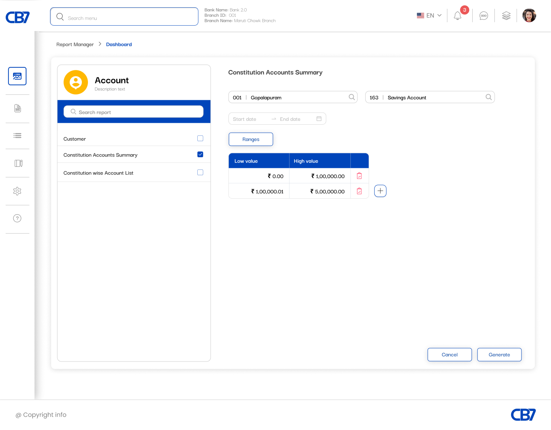The height and width of the screenshot is (430, 551).
Task: Open the calendar icon in date range
Action: [x=319, y=119]
